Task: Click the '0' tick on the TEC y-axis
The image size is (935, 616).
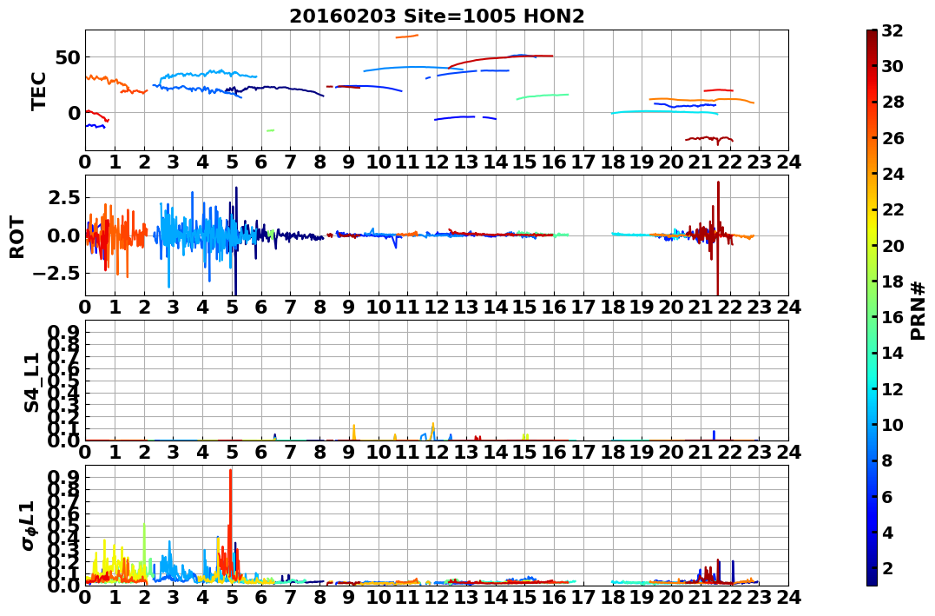Action: coord(75,113)
